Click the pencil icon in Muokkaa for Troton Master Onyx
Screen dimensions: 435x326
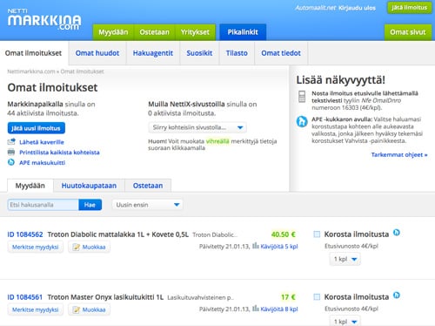(x=77, y=309)
